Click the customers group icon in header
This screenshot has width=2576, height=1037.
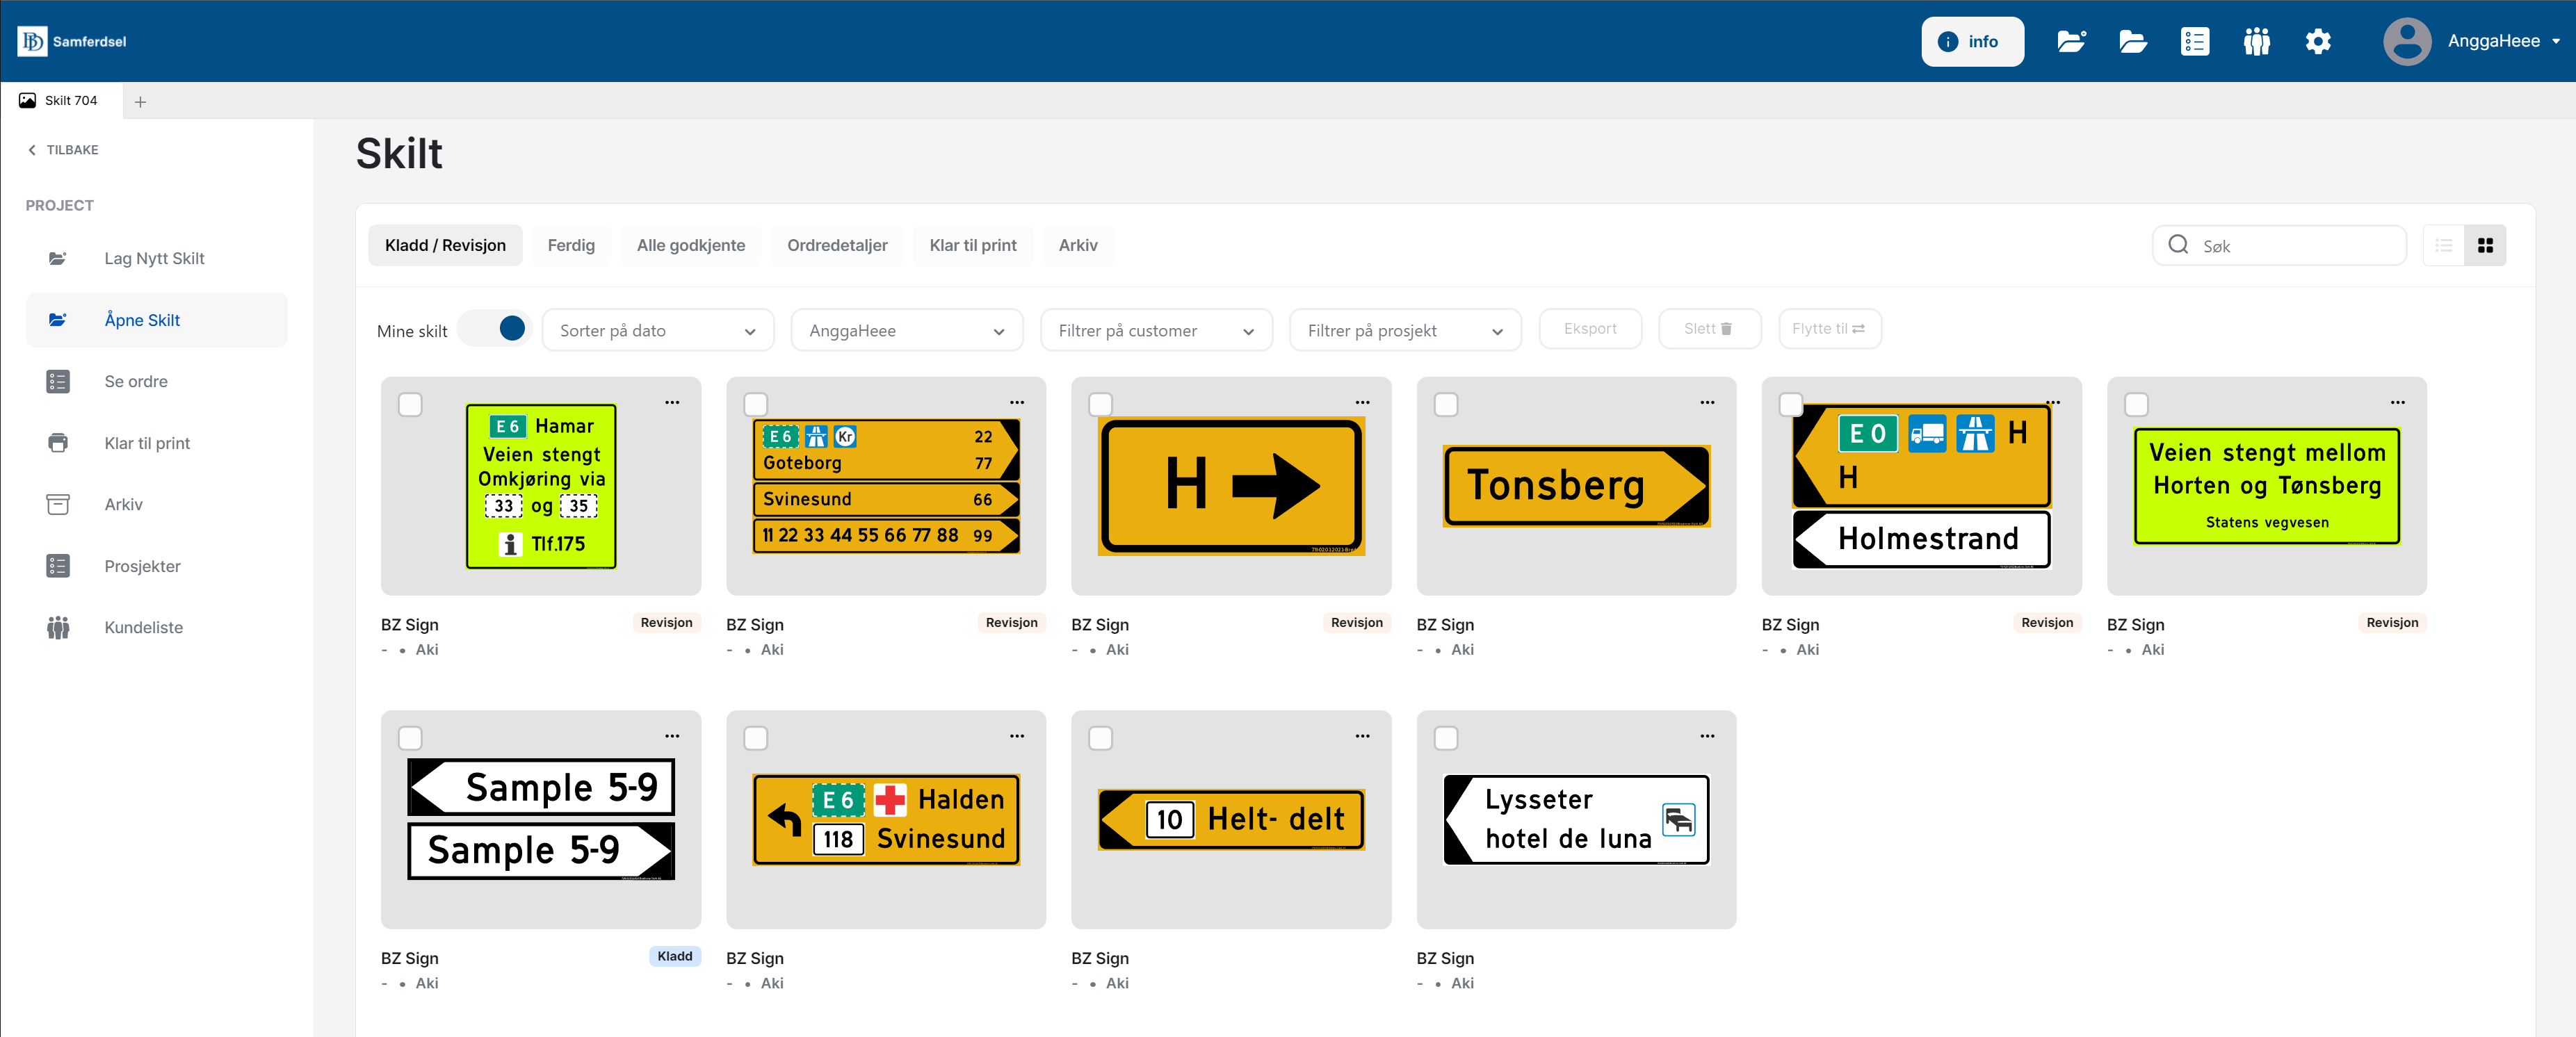coord(2256,41)
